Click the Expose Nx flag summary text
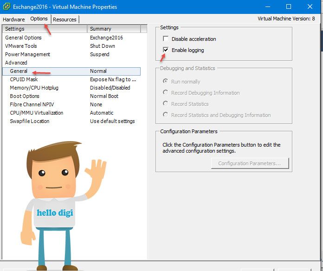 (x=113, y=79)
